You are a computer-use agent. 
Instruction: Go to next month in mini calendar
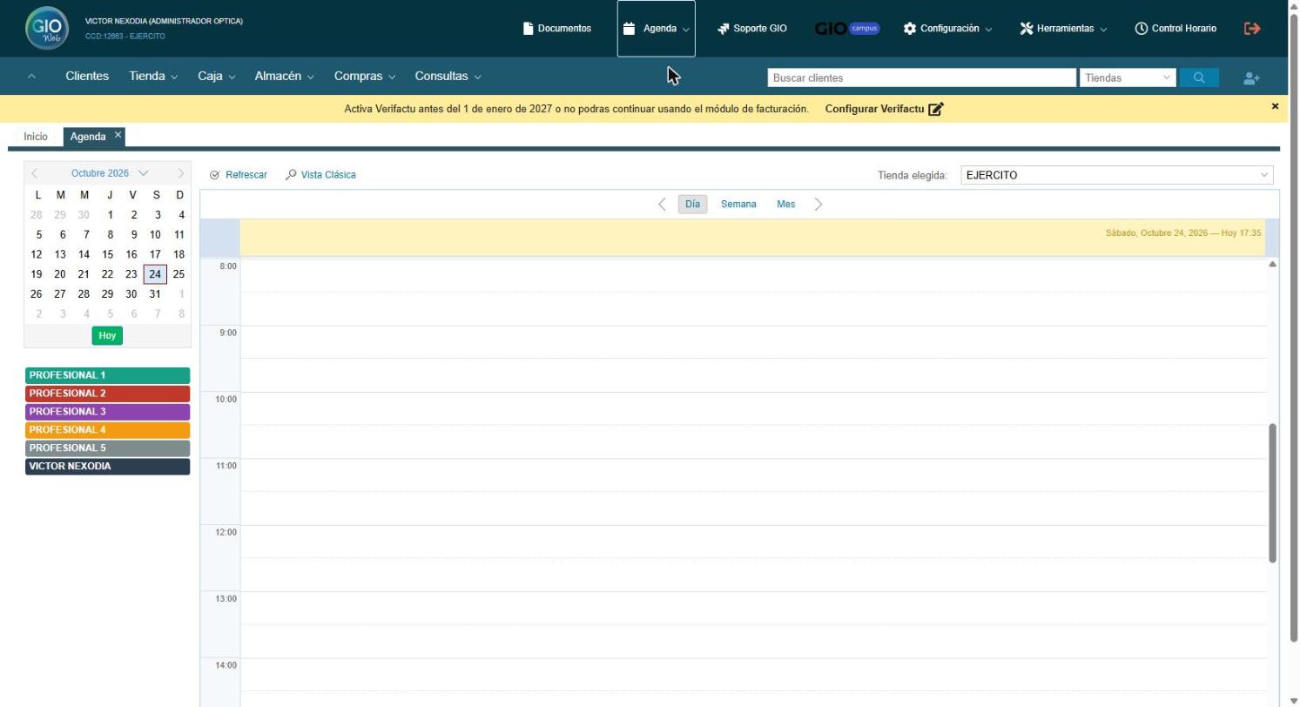[x=181, y=173]
